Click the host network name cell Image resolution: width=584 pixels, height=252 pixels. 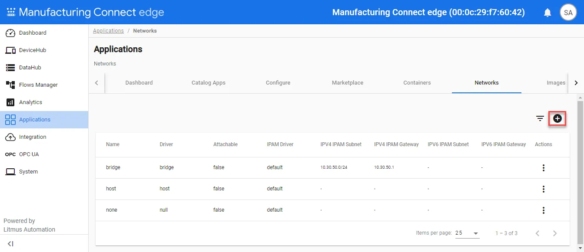(111, 189)
